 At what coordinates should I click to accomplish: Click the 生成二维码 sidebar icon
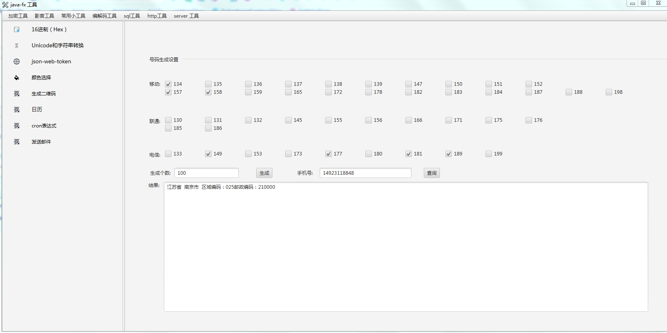click(x=16, y=94)
